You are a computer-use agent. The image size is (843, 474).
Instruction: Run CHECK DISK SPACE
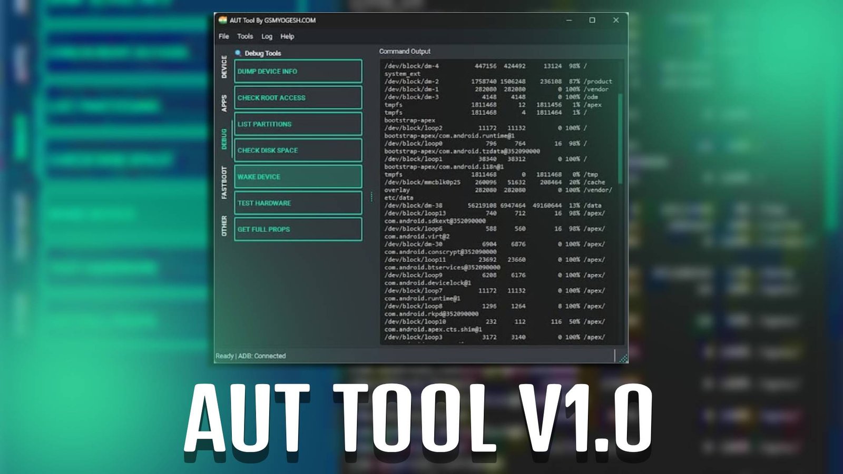tap(298, 150)
